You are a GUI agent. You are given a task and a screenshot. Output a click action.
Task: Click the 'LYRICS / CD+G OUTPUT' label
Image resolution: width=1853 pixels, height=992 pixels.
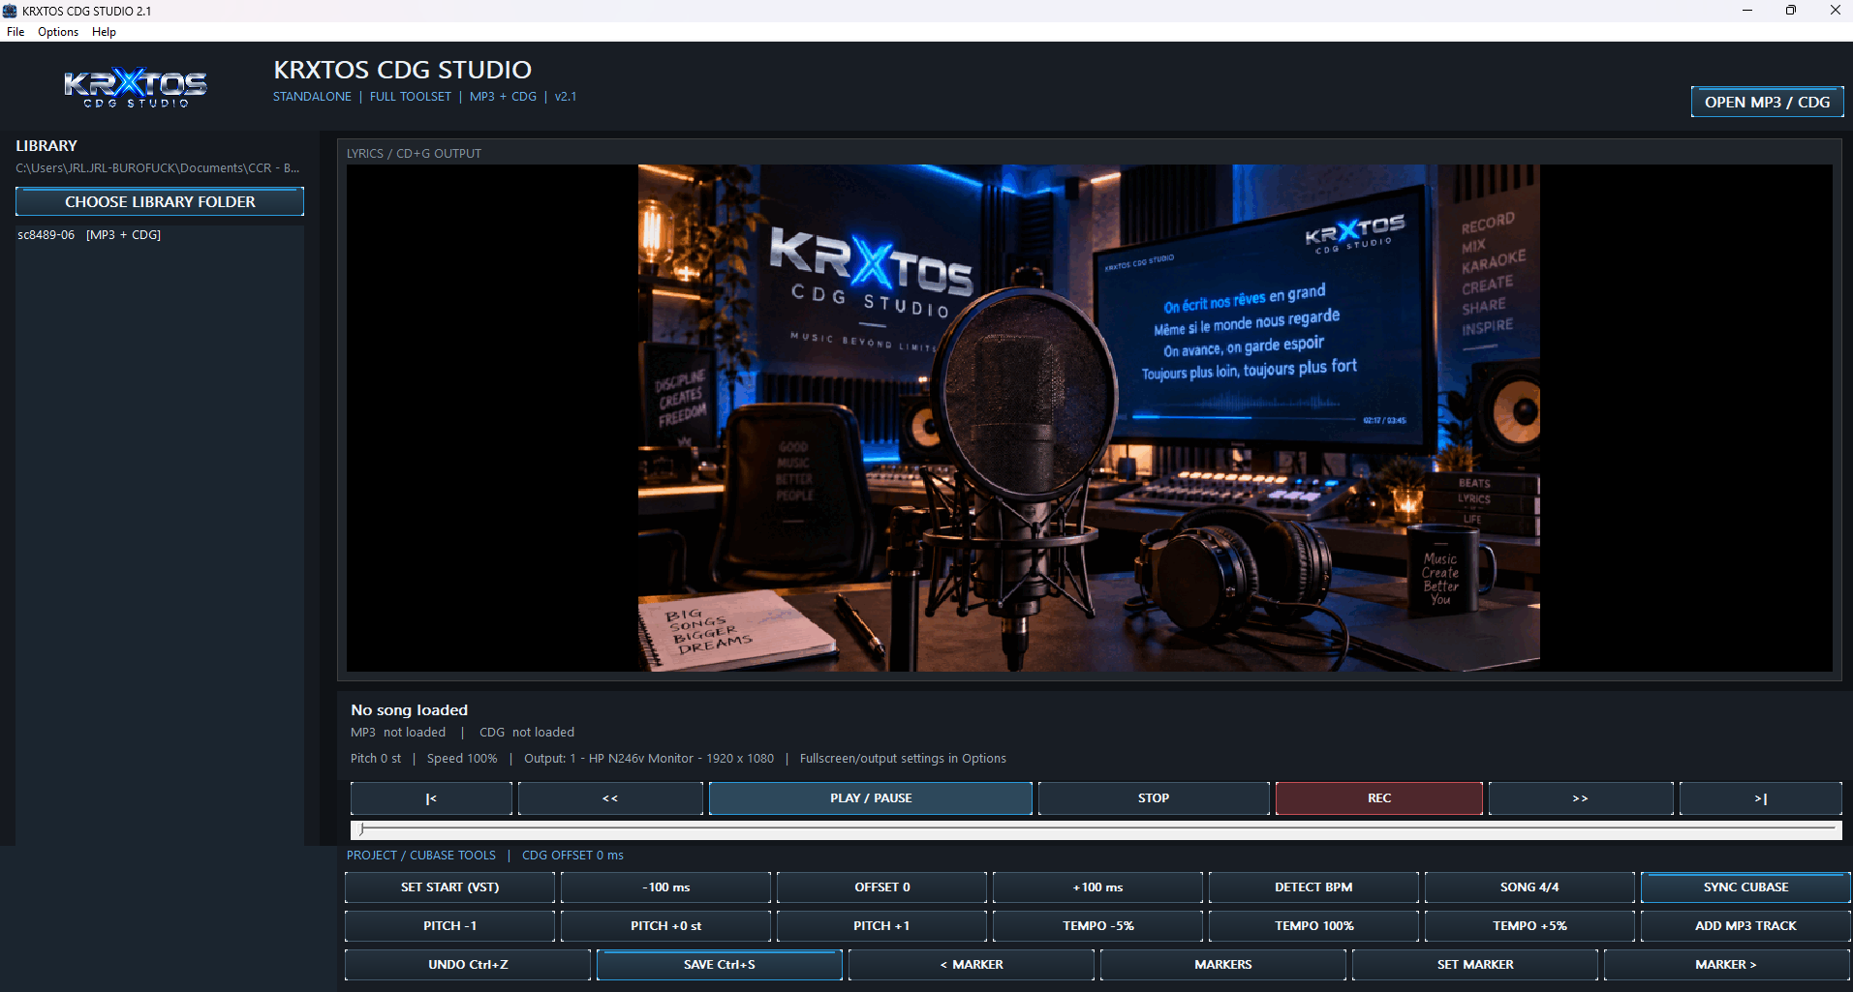tap(414, 154)
